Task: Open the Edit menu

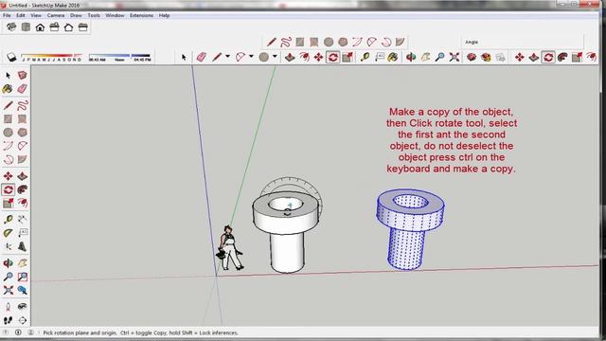Action: [x=21, y=15]
